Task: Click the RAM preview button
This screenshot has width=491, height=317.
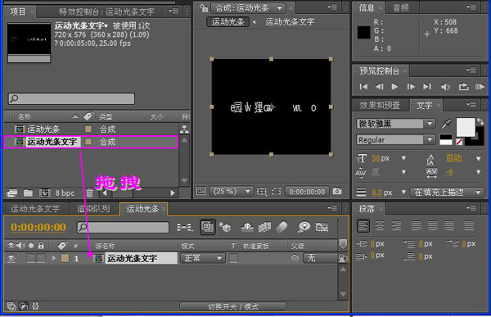Action: click(x=480, y=86)
